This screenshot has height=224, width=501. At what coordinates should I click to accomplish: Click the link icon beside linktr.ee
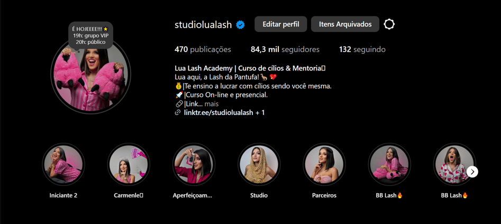pyautogui.click(x=178, y=113)
